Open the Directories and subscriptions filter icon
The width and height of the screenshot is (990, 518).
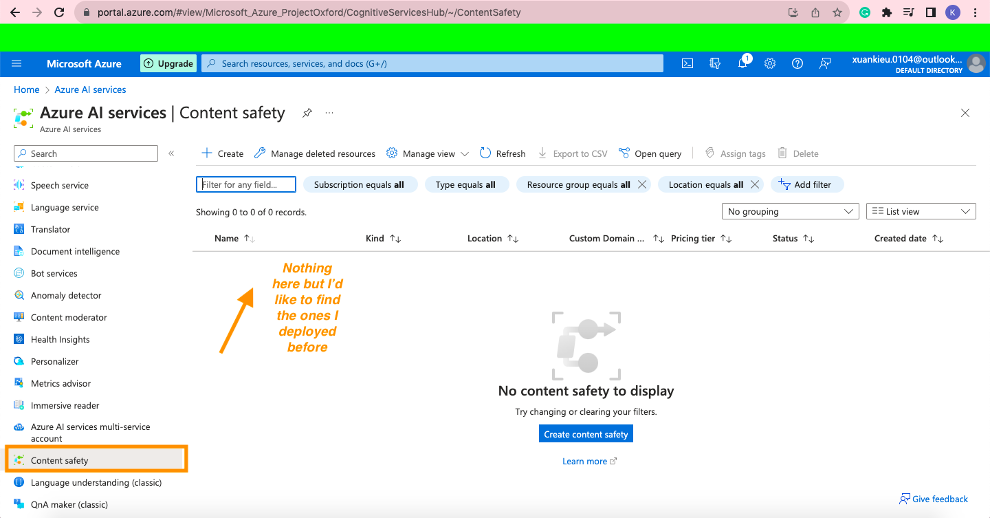(715, 63)
